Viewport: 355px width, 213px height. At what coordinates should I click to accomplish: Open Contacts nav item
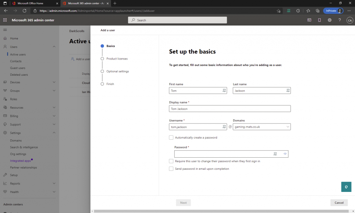(16, 61)
